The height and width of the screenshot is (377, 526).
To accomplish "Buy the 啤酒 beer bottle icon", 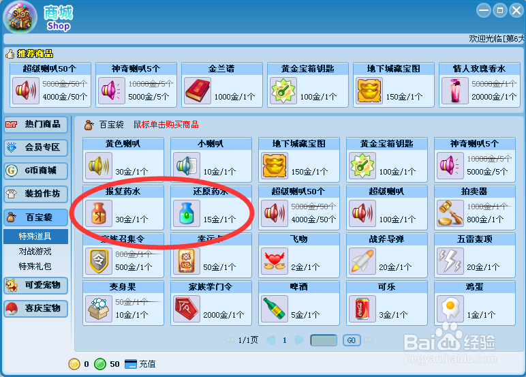I will tap(275, 309).
